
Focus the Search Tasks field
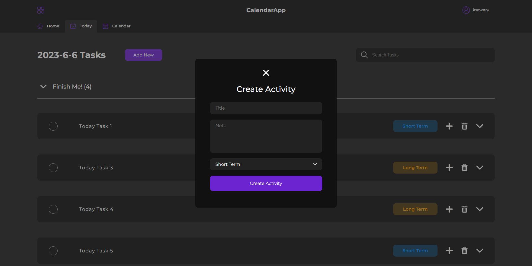[x=425, y=55]
